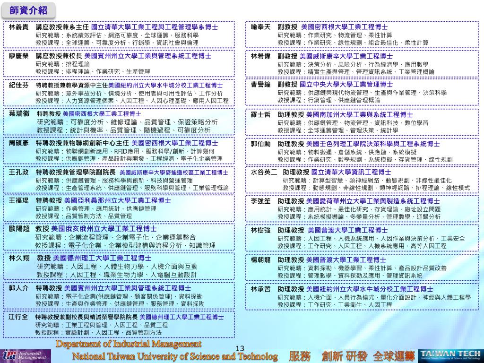The height and width of the screenshot is (363, 484).
Task: Select faculty name 李強笙
Action: tap(260, 201)
